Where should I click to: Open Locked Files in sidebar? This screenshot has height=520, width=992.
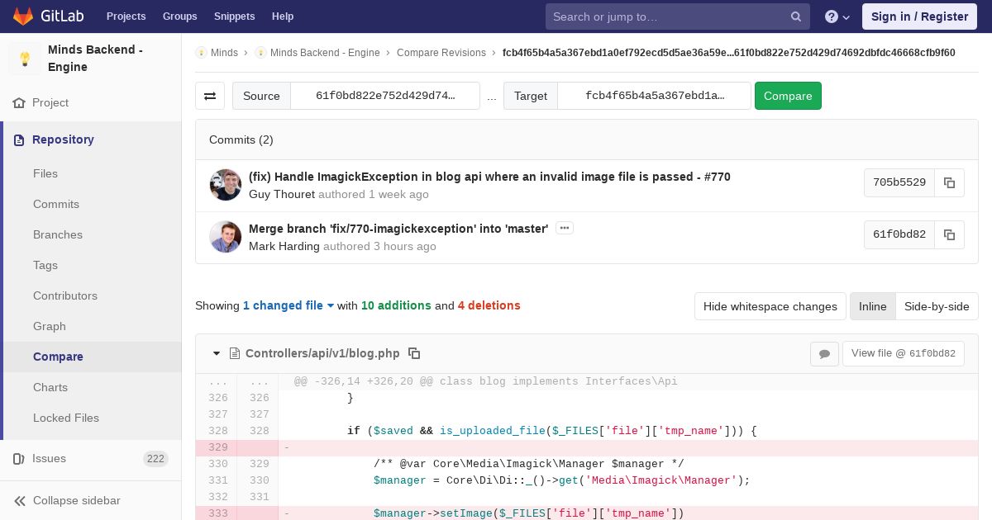[x=66, y=418]
